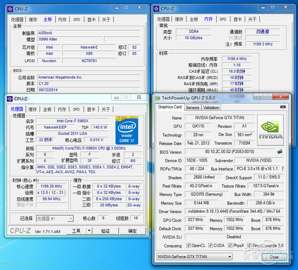This screenshot has width=298, height=270.
Task: Click the Bus Interface question mark icon
Action: pyautogui.click(x=283, y=169)
